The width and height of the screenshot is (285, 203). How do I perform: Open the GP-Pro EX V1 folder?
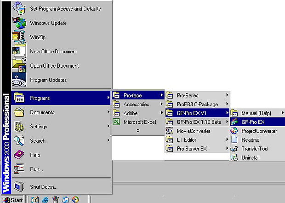(x=197, y=113)
